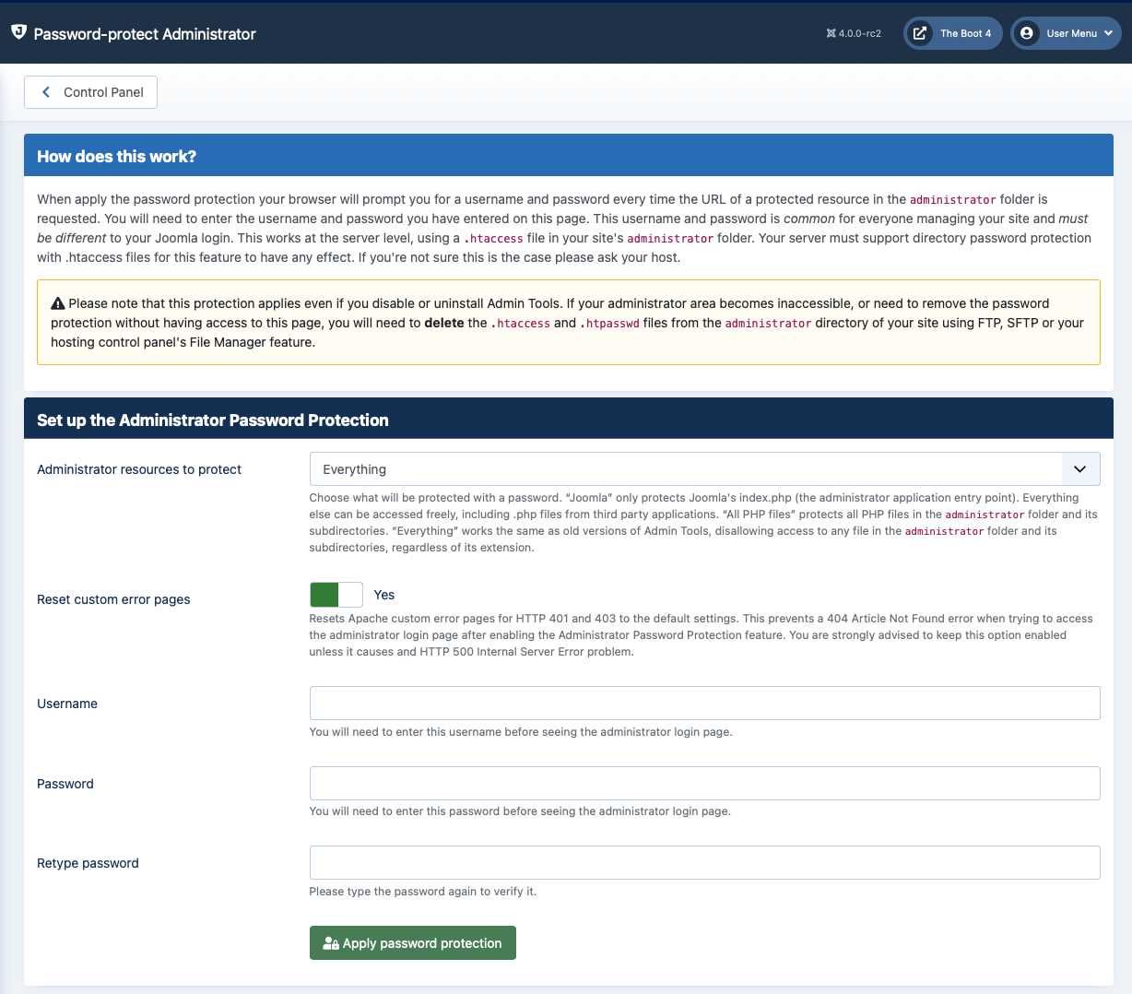
Task: Click the 4.0.0-rc2 version text
Action: coord(860,33)
